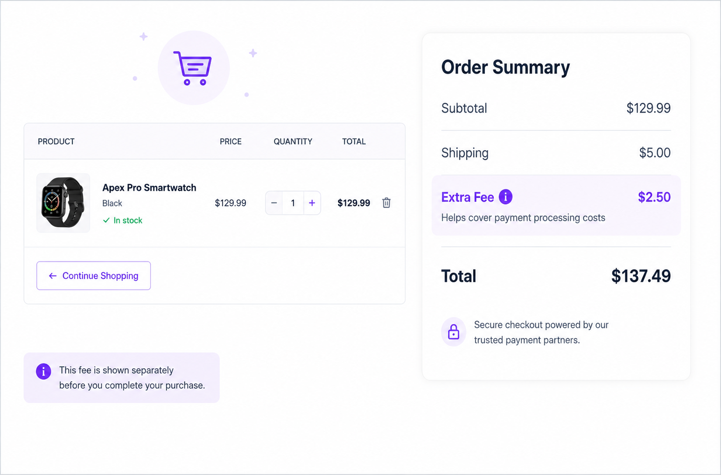Click the Apex Pro Smartwatch product name
The height and width of the screenshot is (475, 721).
click(149, 188)
